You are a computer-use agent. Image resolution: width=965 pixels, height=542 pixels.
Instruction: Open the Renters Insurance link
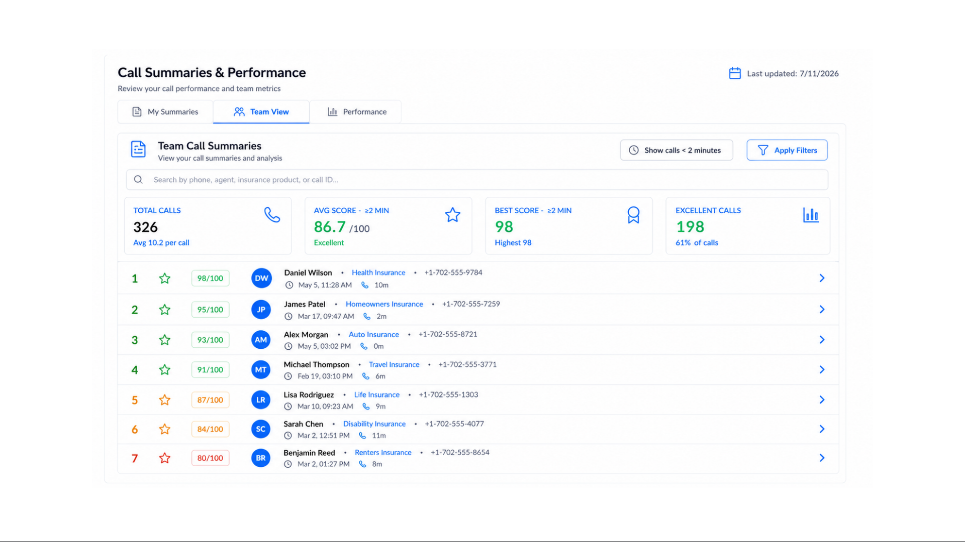click(383, 453)
